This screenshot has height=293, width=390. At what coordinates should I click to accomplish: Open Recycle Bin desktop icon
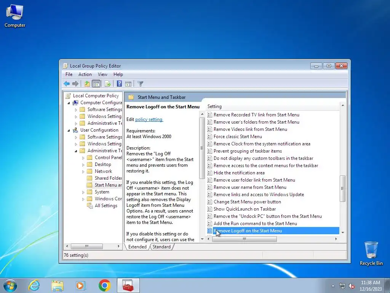(371, 253)
